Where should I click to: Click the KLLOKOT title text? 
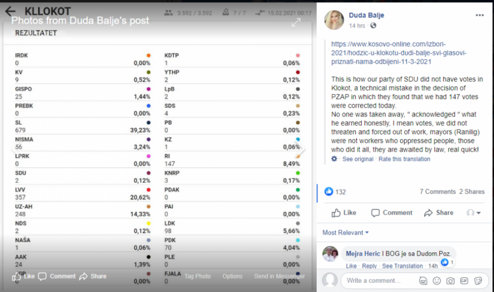pos(48,12)
